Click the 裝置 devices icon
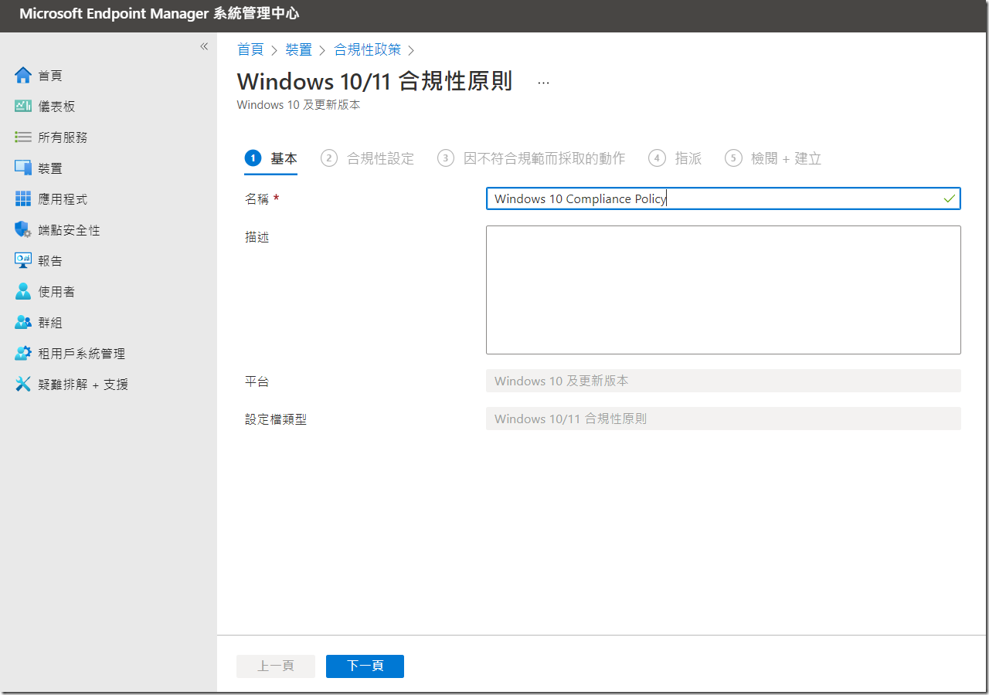Screen dimensions: 989x695 point(23,168)
